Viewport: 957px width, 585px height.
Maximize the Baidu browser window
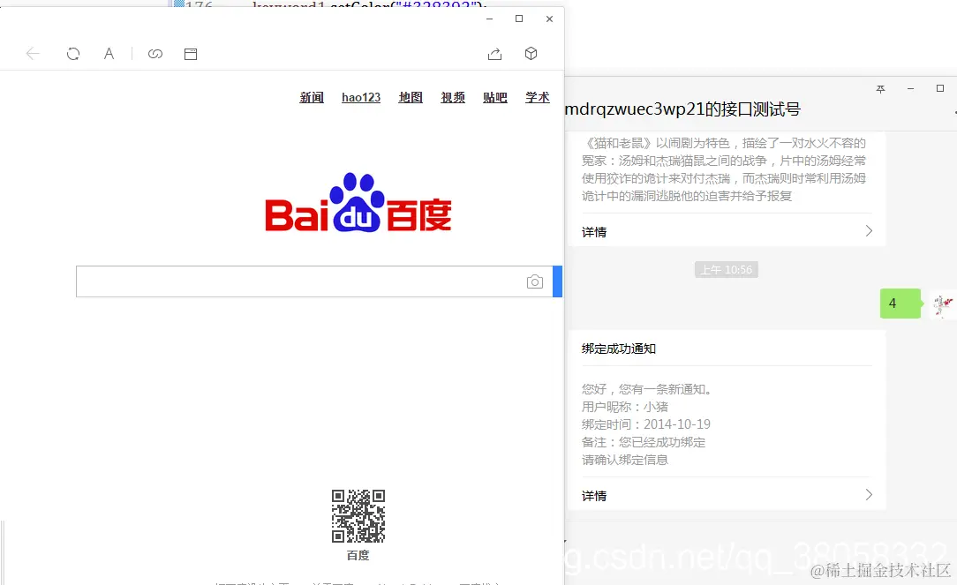click(x=519, y=19)
